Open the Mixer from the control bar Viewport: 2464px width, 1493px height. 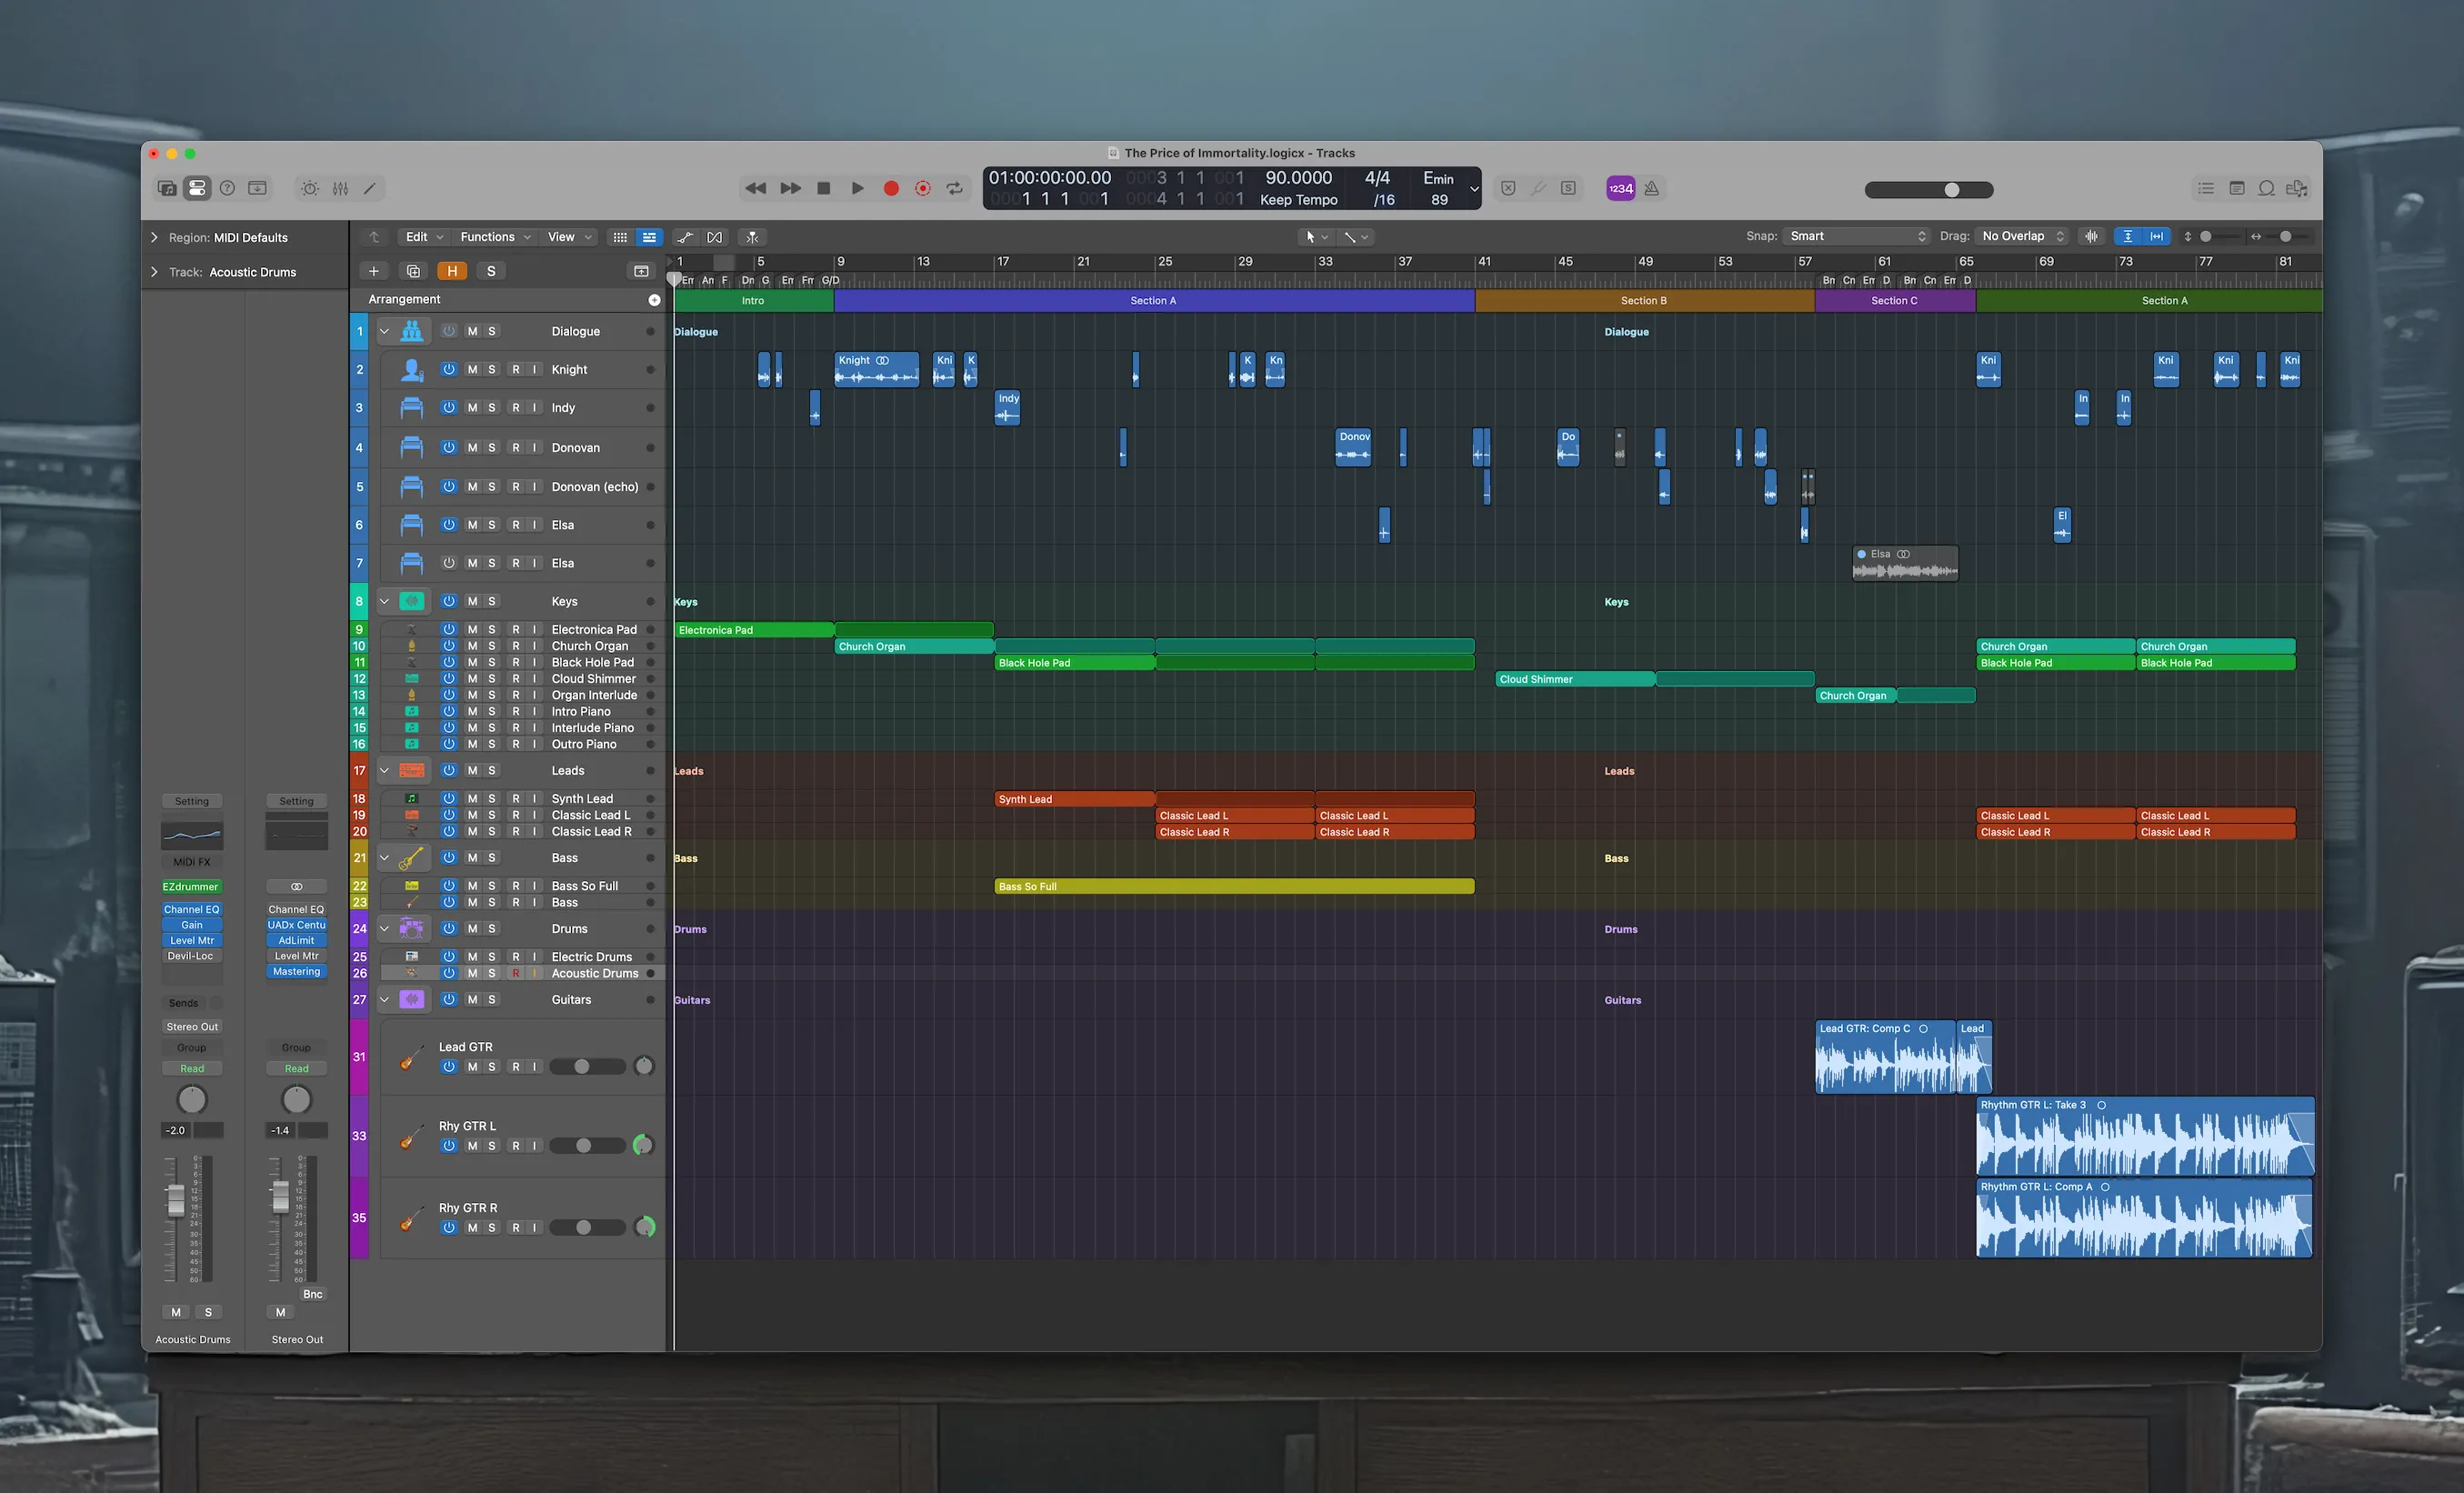click(340, 188)
